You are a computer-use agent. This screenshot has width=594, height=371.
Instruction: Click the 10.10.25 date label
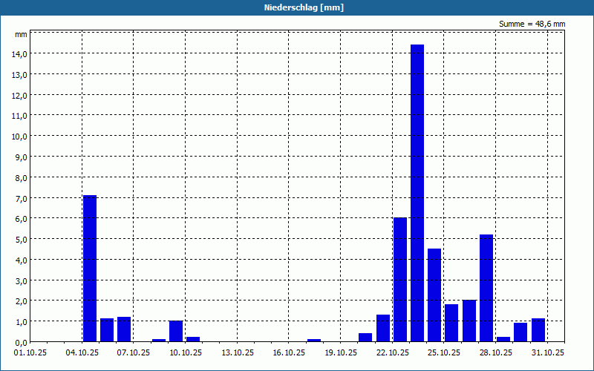click(x=185, y=352)
